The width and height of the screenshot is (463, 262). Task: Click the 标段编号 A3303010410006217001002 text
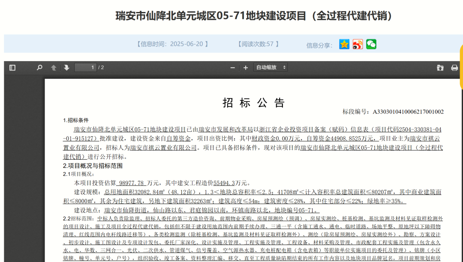(x=393, y=112)
